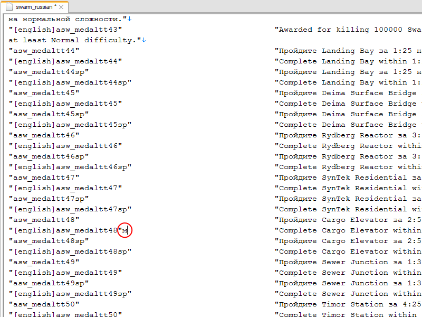The width and height of the screenshot is (422, 317).
Task: Click "Complete Cargo Elevator" on [english]asw_medaltt48sp row
Action: tap(348, 251)
